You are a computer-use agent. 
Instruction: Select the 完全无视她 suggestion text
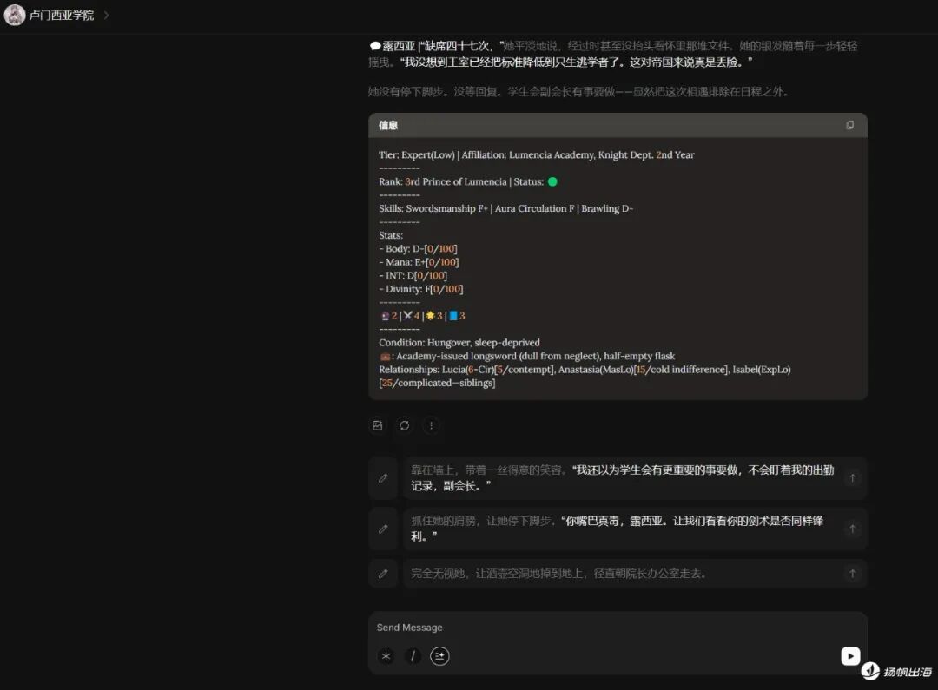[x=559, y=574]
